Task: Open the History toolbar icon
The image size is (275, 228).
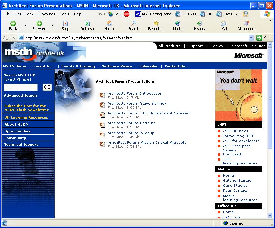Action: click(200, 23)
